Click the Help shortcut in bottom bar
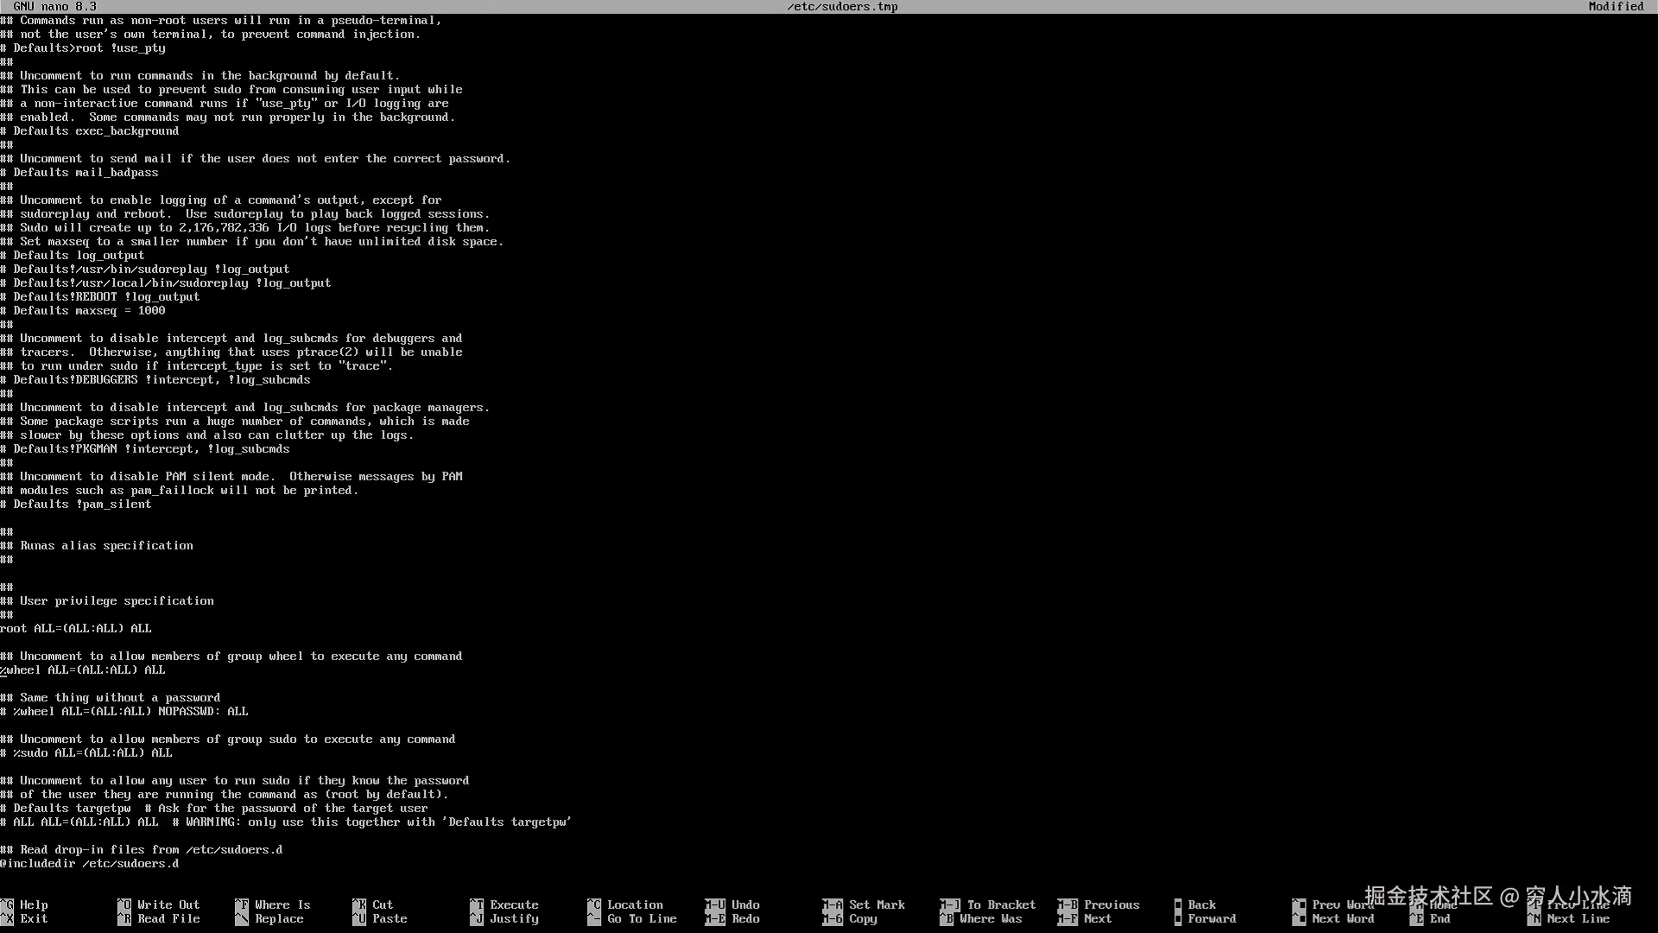The height and width of the screenshot is (933, 1658). coord(33,904)
